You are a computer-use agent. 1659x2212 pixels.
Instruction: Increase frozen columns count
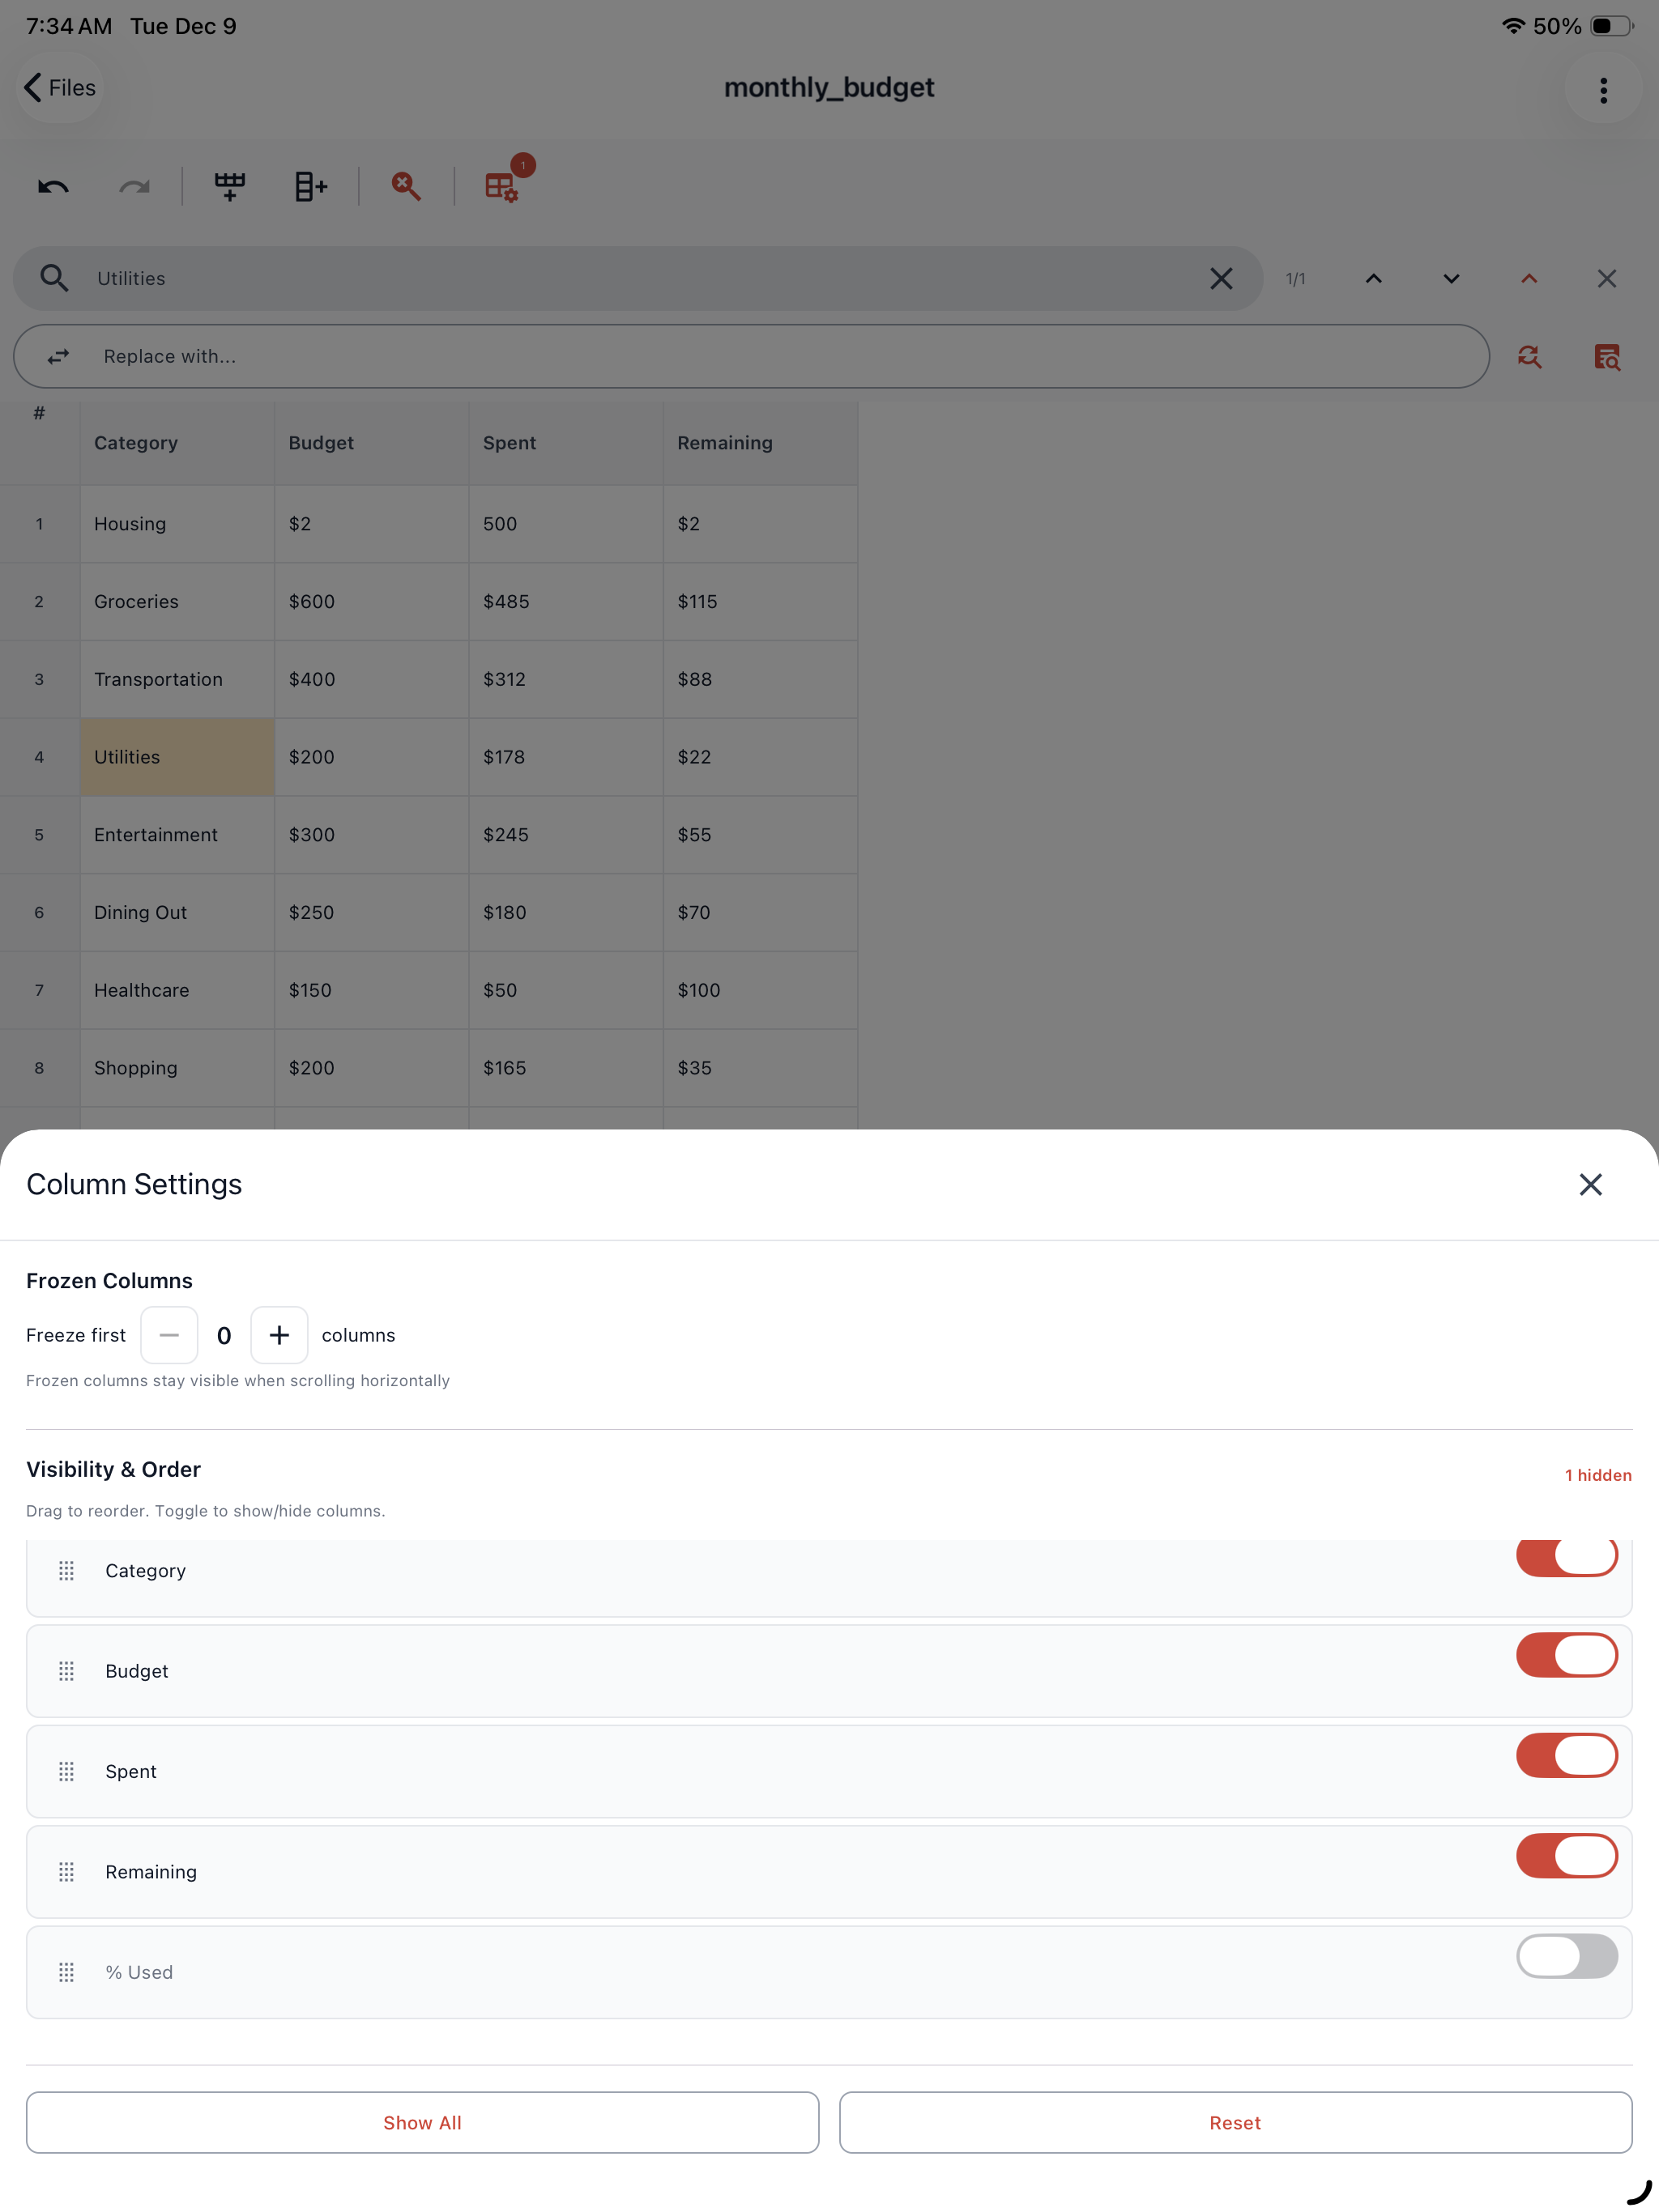(x=279, y=1335)
